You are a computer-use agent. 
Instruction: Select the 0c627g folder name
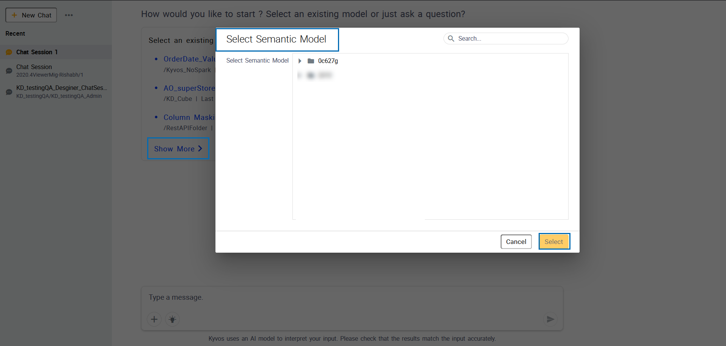[328, 61]
